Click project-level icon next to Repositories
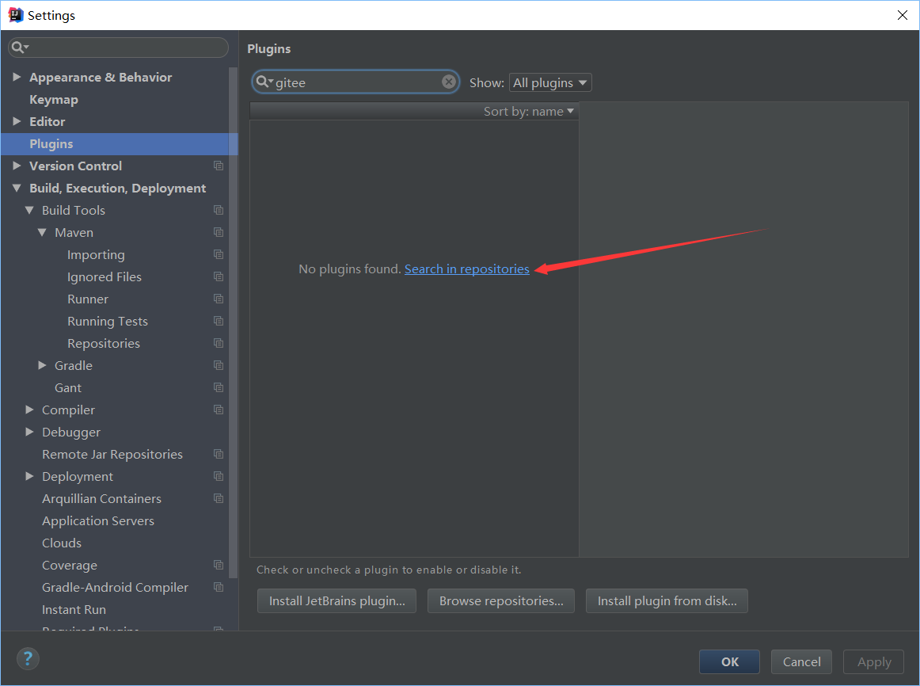920x686 pixels. click(219, 343)
